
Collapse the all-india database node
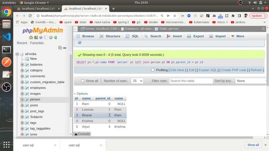click(17, 54)
